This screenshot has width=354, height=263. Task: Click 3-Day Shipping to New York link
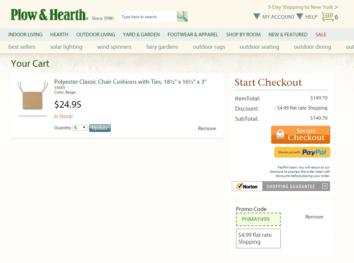(303, 7)
